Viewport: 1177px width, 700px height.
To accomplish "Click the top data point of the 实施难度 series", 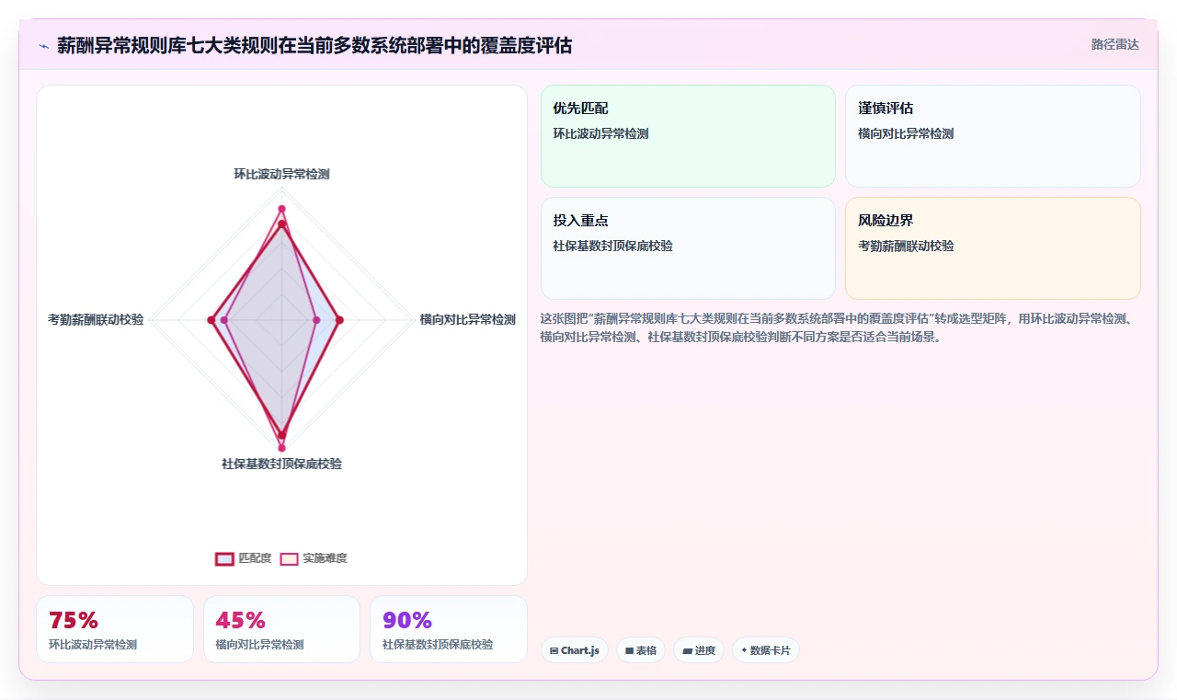I will point(281,209).
